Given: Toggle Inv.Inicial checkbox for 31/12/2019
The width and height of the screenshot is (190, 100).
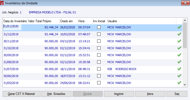Looking at the screenshot, I should [x=99, y=34].
